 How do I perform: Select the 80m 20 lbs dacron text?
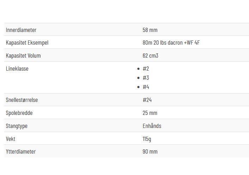pyautogui.click(x=163, y=43)
